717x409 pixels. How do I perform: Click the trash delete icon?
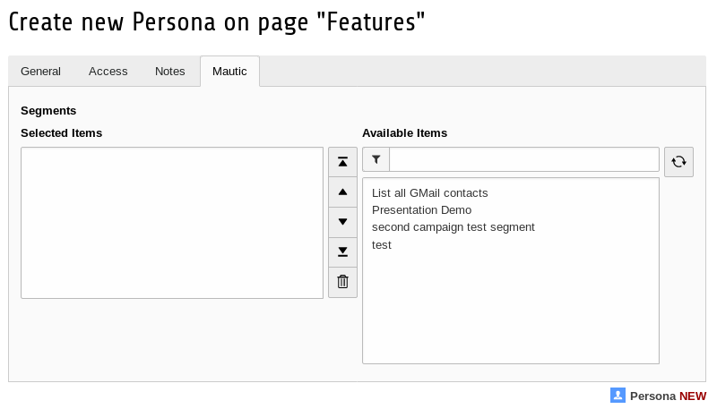coord(342,282)
